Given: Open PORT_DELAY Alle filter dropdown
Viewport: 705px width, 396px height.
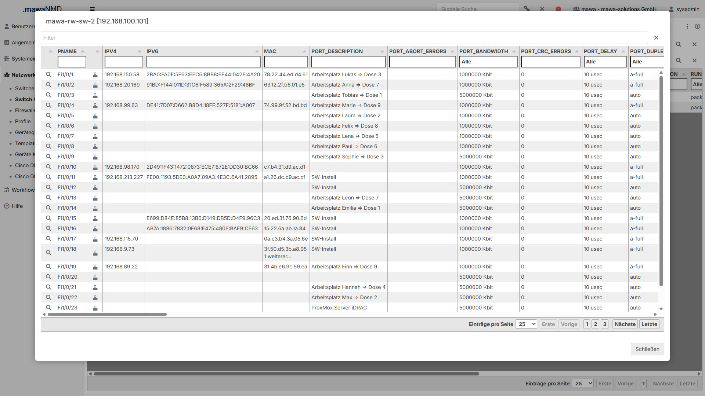Looking at the screenshot, I should (x=605, y=62).
